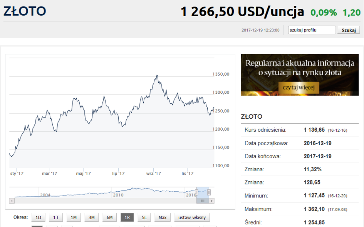Image resolution: width=364 pixels, height=227 pixels.
Task: Choose the 6M period option
Action: point(109,217)
